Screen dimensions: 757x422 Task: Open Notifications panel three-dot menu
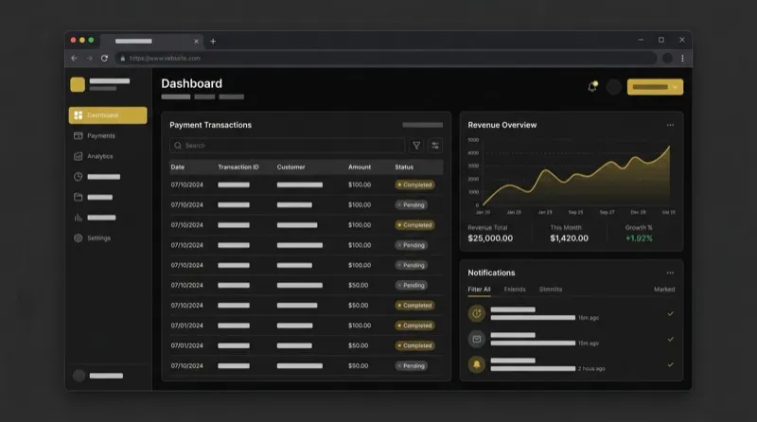pyautogui.click(x=670, y=273)
